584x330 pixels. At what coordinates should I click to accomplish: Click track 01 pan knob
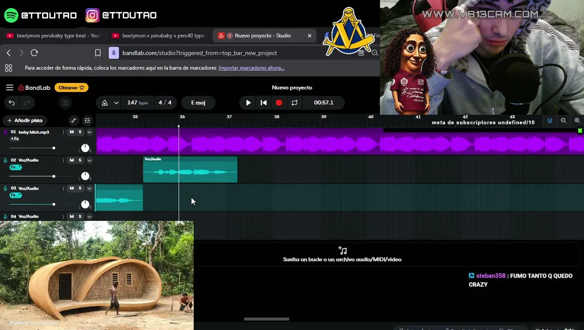coord(85,148)
